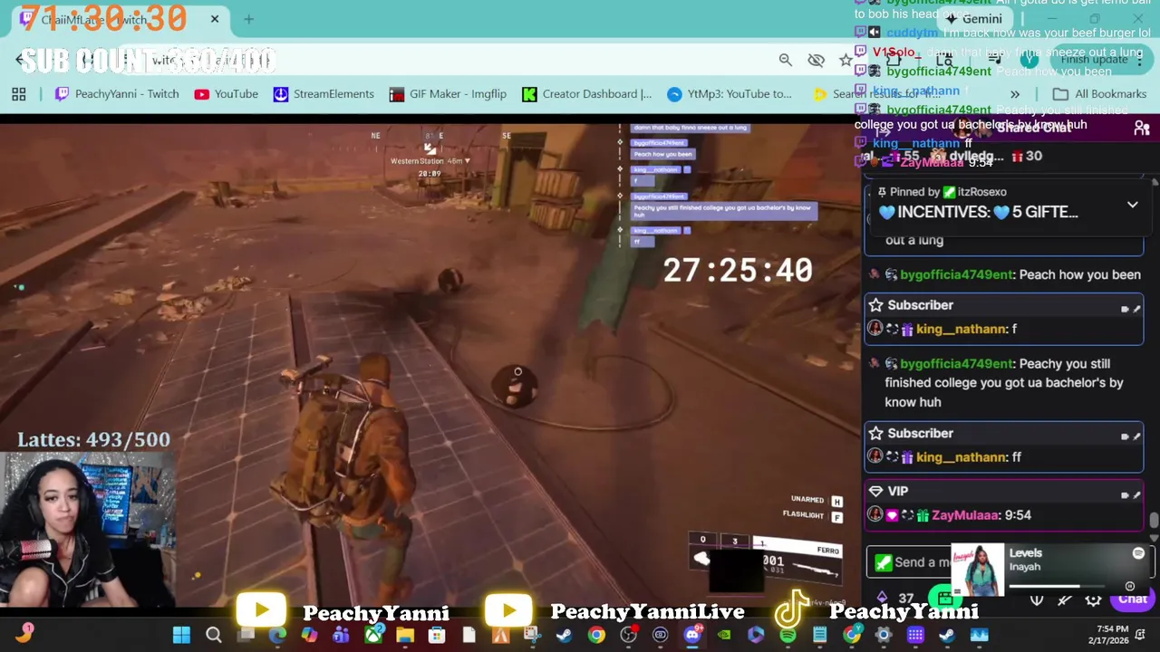The image size is (1160, 652).
Task: Open the GIF Maker - Imgflip bookmark
Action: coord(448,94)
